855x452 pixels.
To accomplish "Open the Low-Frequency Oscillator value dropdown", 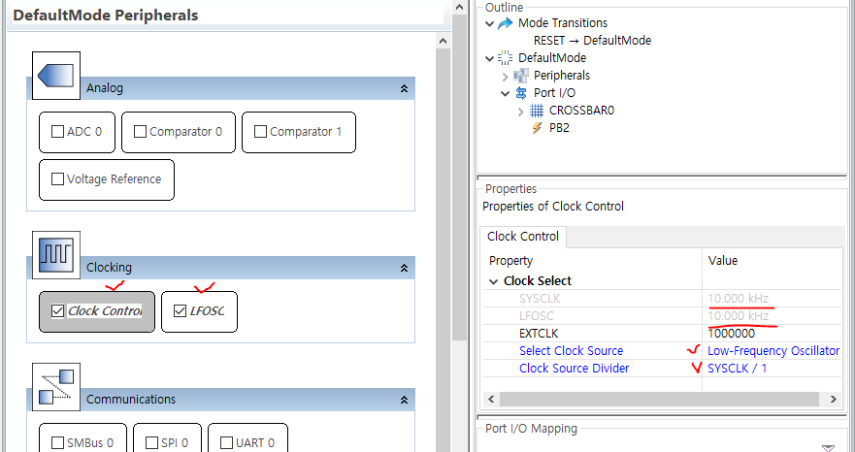I will tap(773, 350).
